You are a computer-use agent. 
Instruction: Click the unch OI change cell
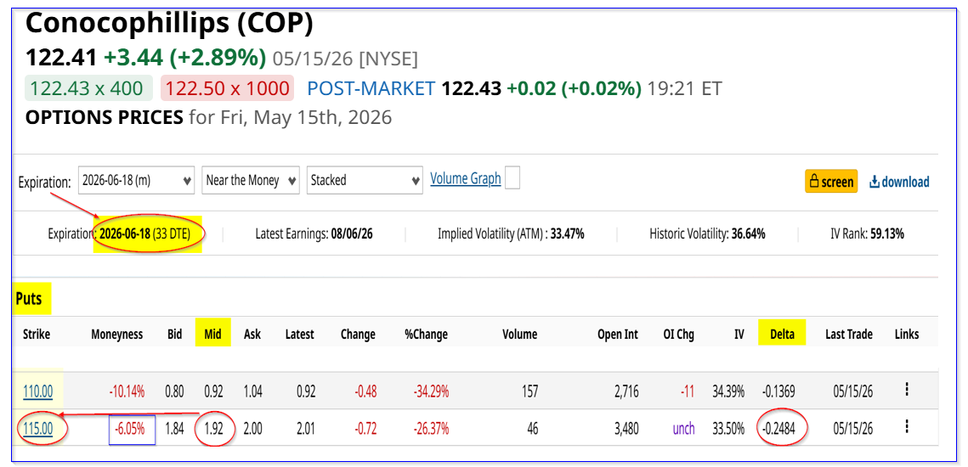coord(684,429)
